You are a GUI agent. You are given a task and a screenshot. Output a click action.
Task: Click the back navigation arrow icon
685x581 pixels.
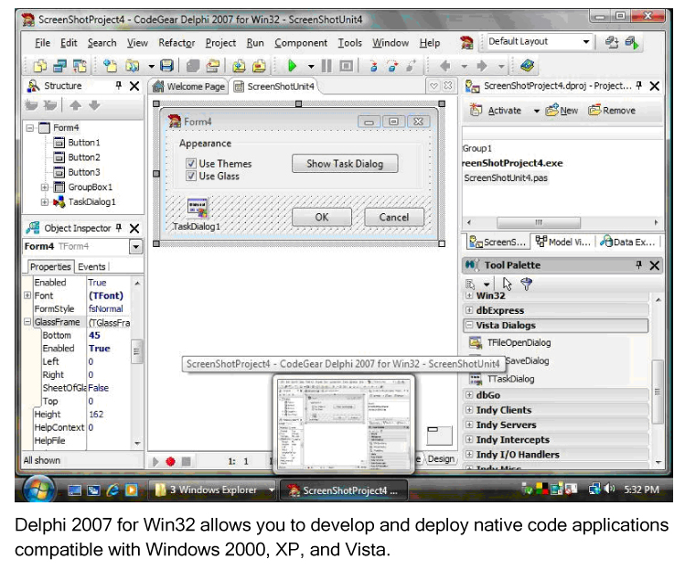(x=445, y=66)
